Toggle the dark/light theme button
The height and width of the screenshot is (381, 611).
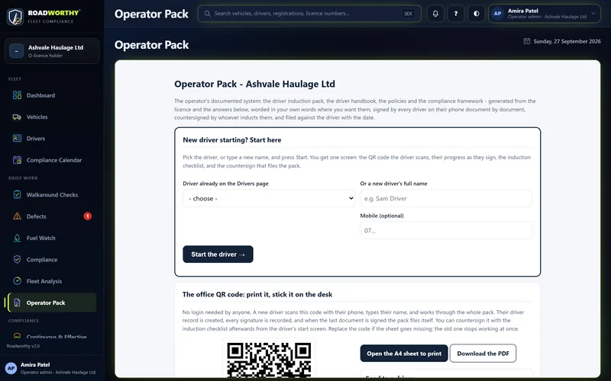(x=476, y=14)
